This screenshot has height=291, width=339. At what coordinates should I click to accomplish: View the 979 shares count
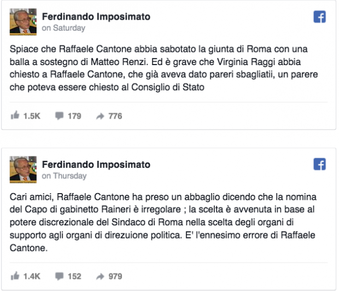pos(115,277)
